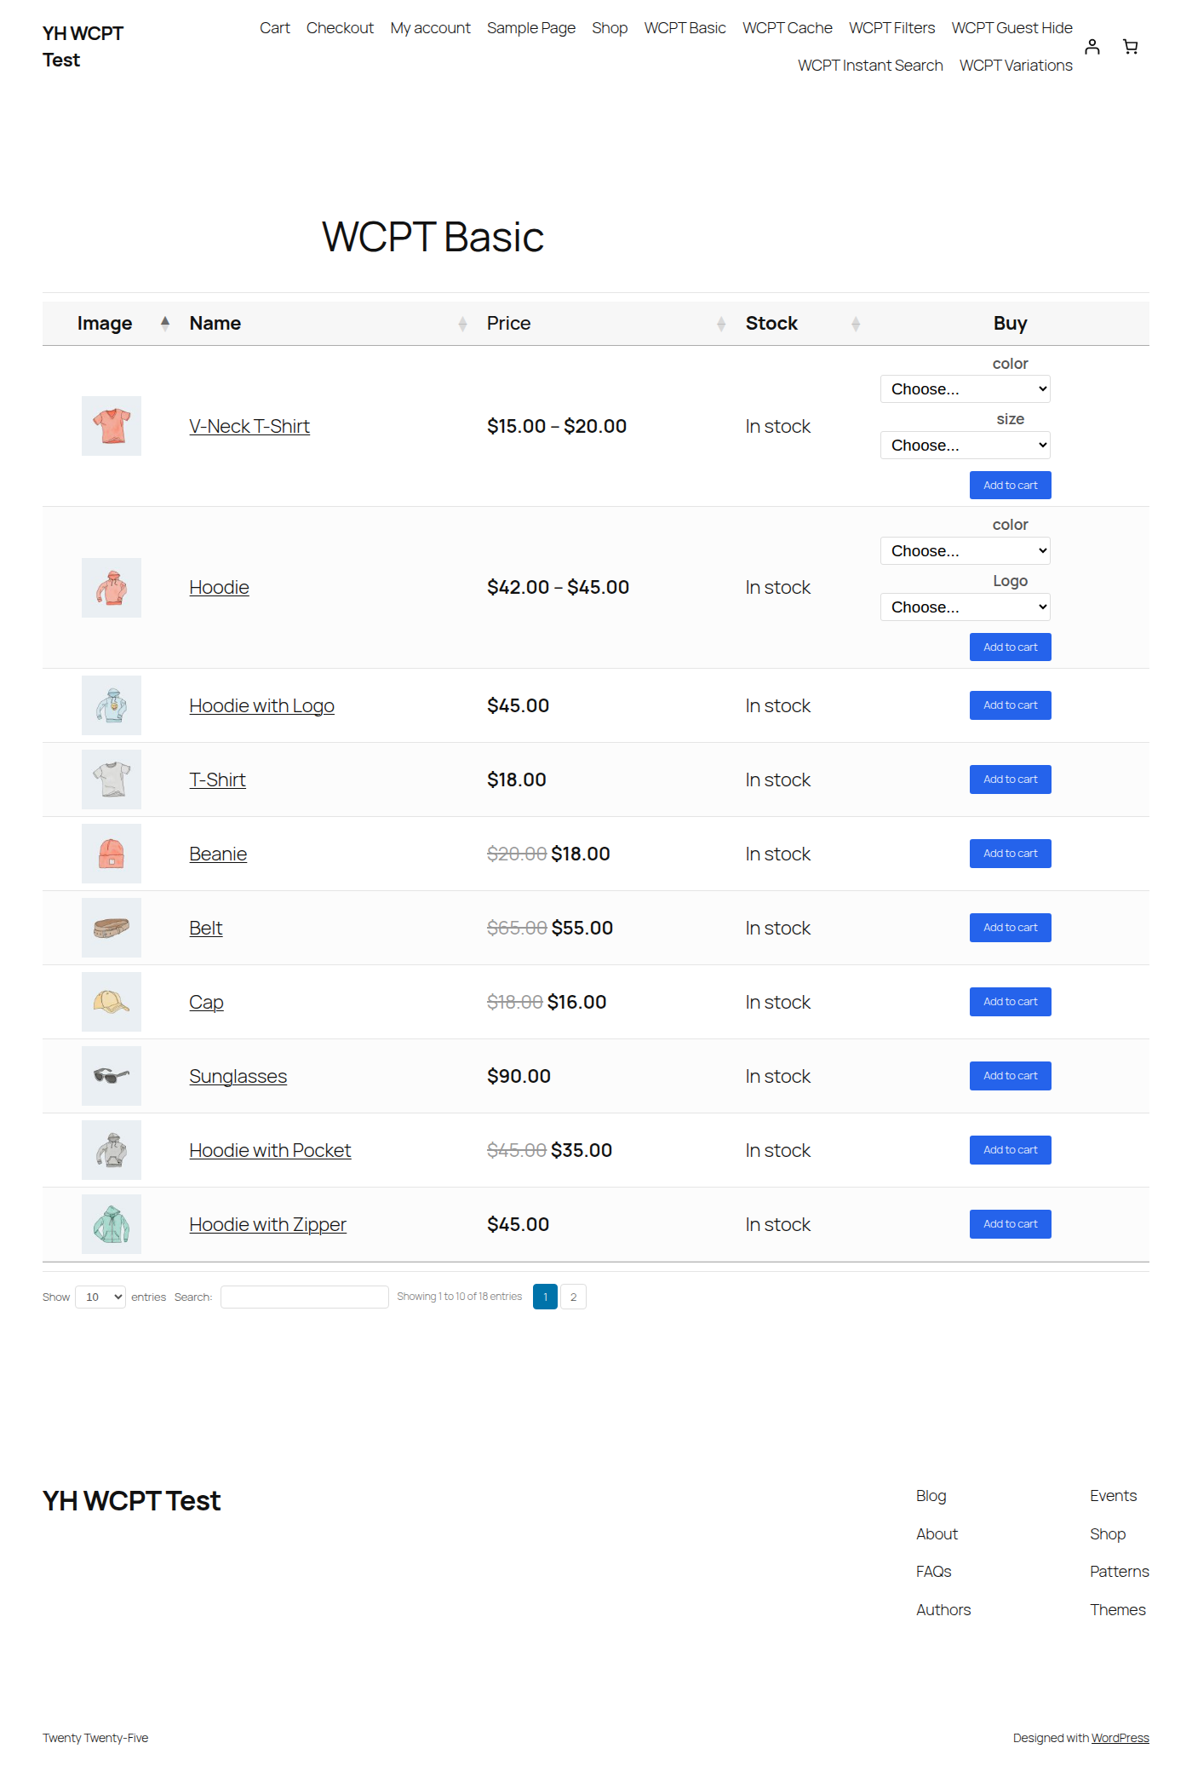Screen dimensions: 1192x1789
Task: Open the Themes footer link
Action: point(1118,1610)
